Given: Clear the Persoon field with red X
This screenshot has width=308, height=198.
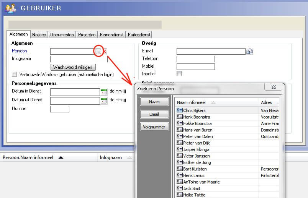Looking at the screenshot, I should pos(105,51).
